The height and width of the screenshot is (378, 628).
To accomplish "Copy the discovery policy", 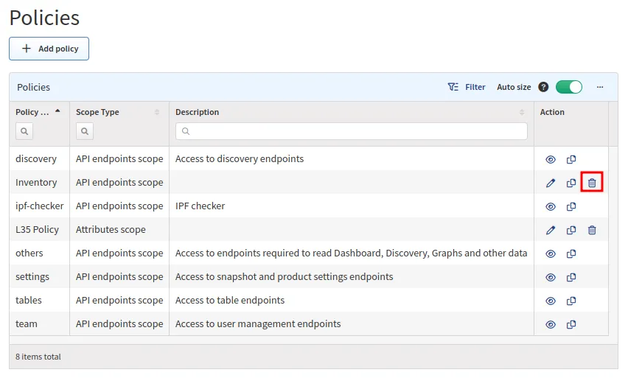I will coord(571,159).
